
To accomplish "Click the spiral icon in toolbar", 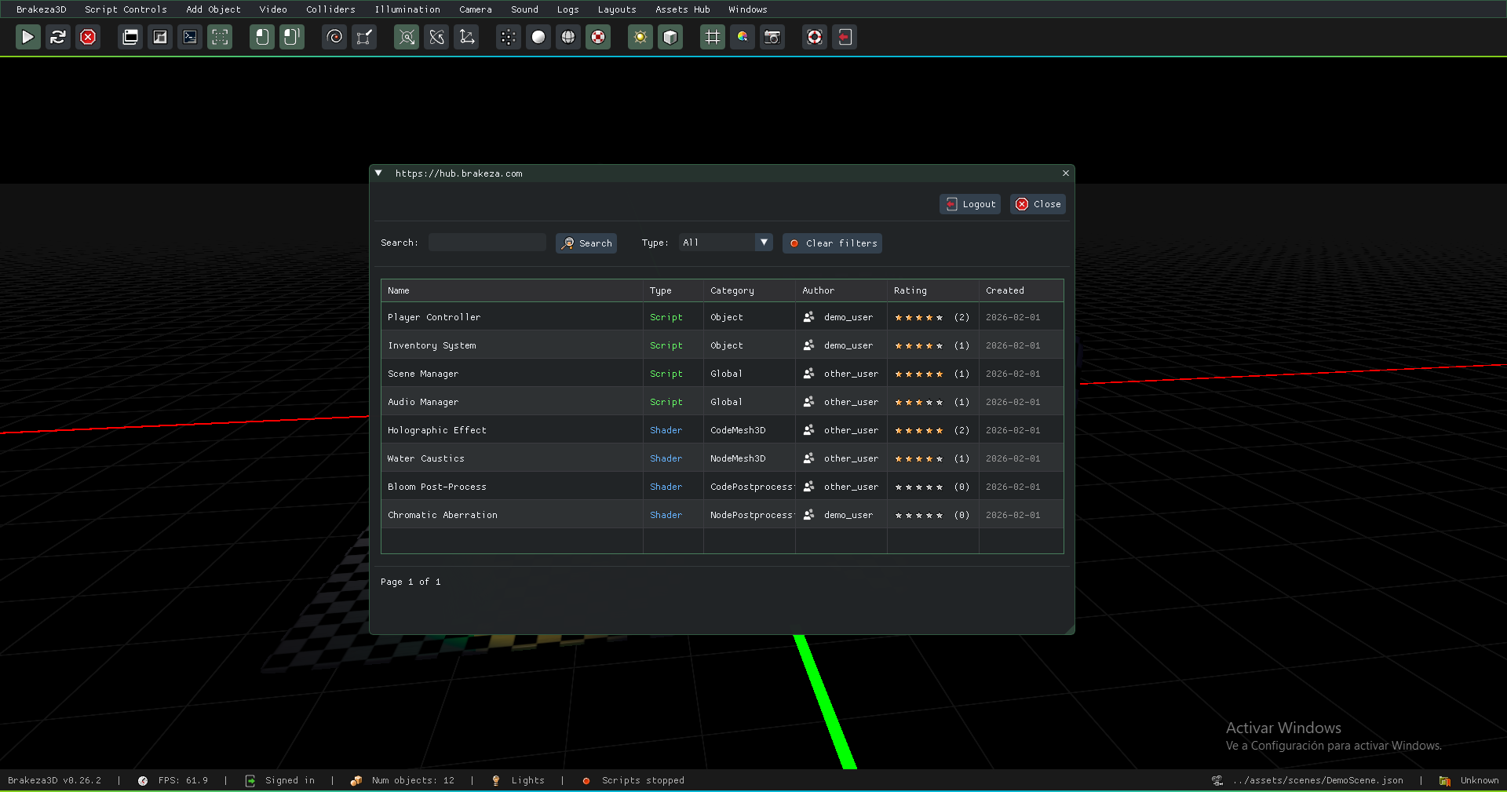I will pyautogui.click(x=335, y=37).
